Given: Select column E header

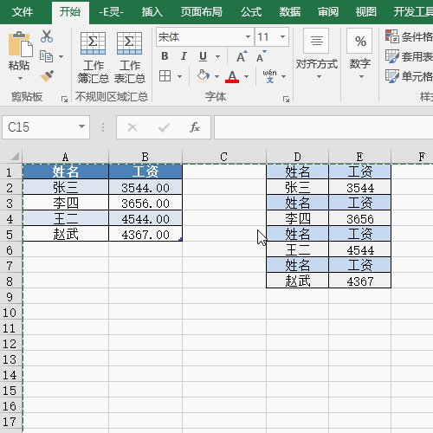Looking at the screenshot, I should coord(359,157).
